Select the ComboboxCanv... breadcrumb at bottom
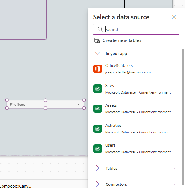 (x=16, y=186)
